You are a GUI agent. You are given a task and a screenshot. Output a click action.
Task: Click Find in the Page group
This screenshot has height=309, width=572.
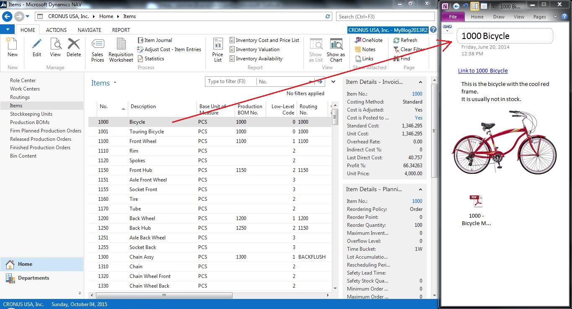click(402, 59)
